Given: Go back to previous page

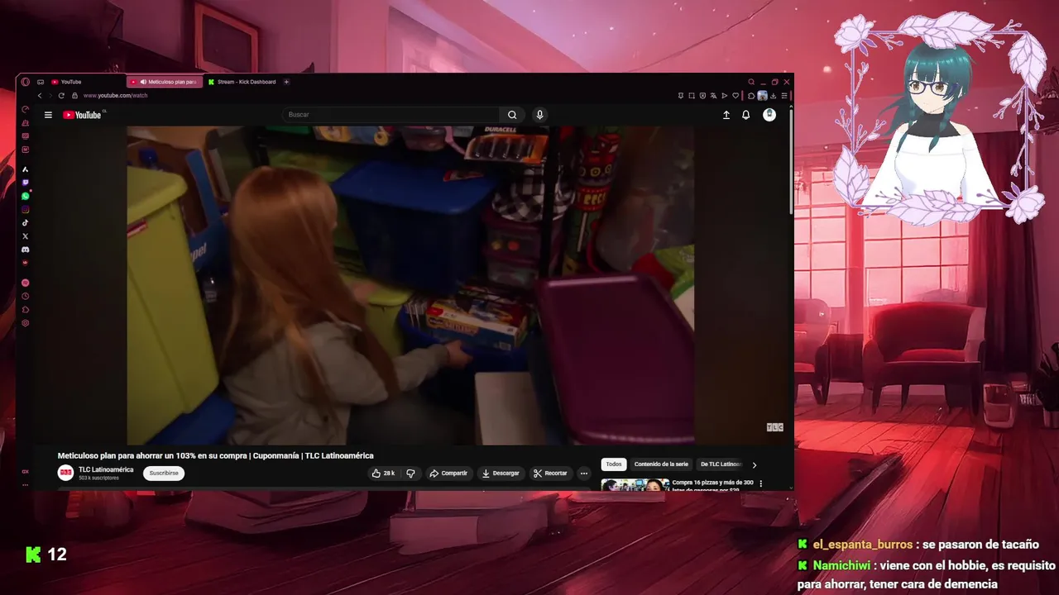Looking at the screenshot, I should pos(39,96).
